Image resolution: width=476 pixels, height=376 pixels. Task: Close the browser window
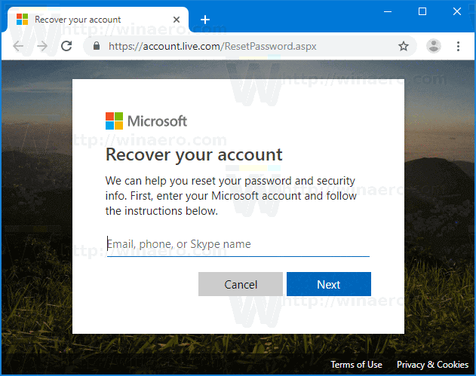click(457, 12)
